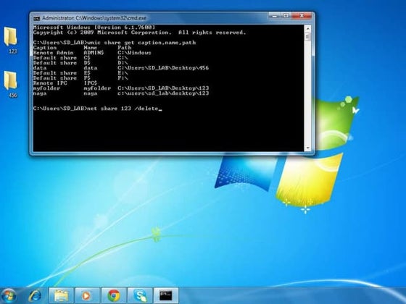This screenshot has height=304, width=406.
Task: Open the Windows Start menu orb
Action: coord(8,296)
